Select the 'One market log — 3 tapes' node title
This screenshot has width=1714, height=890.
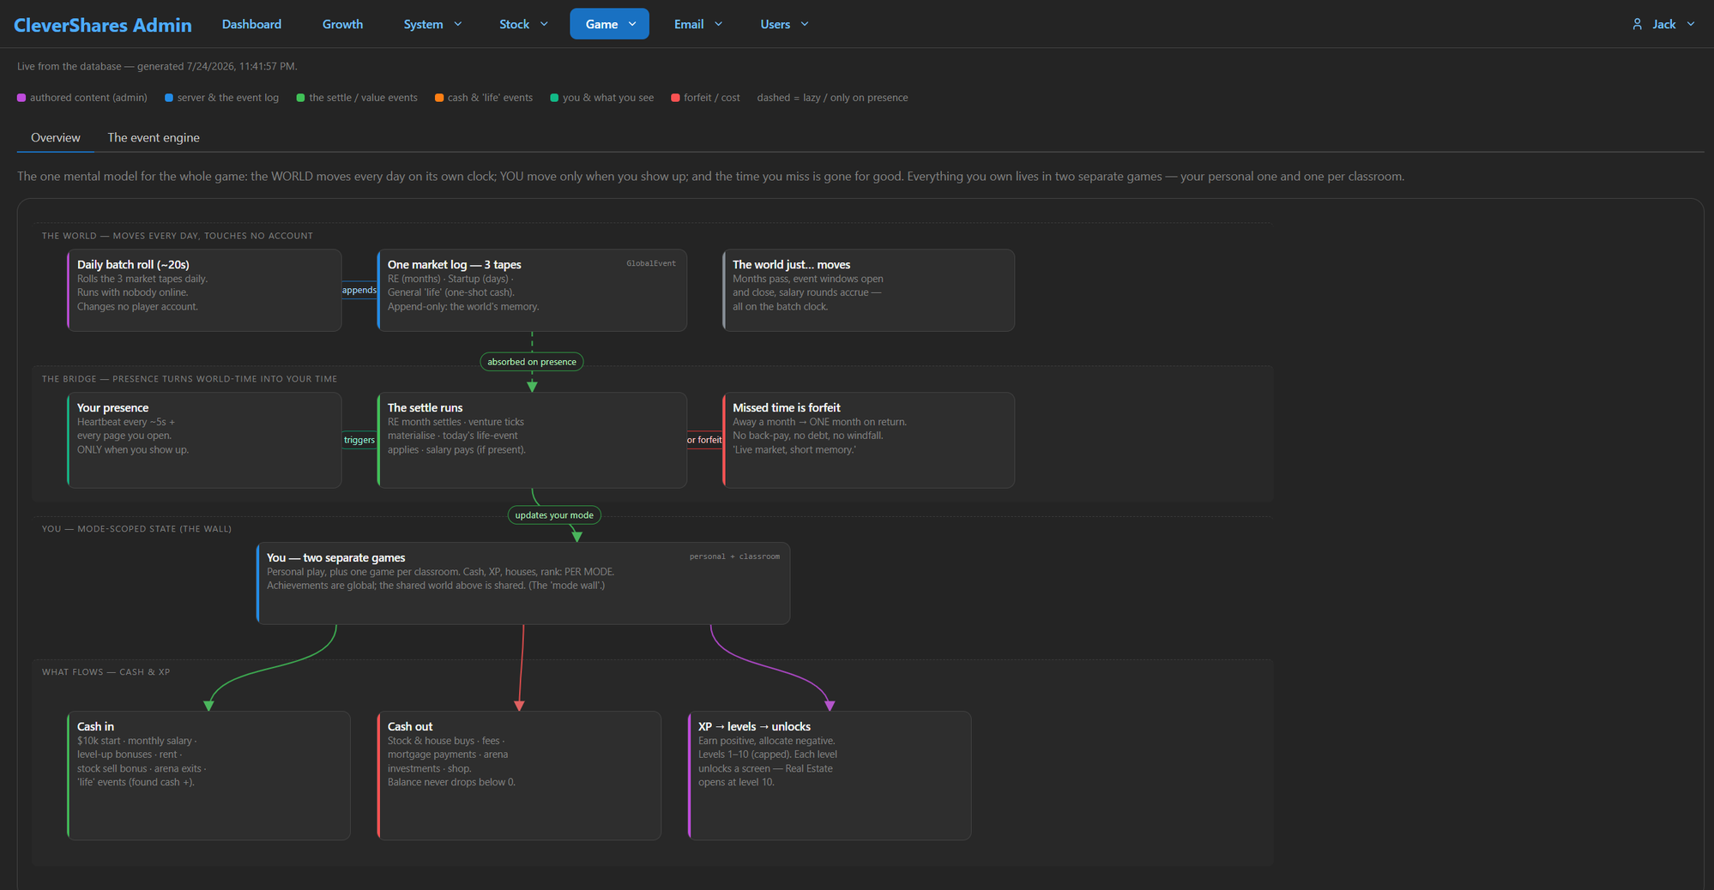tap(454, 264)
